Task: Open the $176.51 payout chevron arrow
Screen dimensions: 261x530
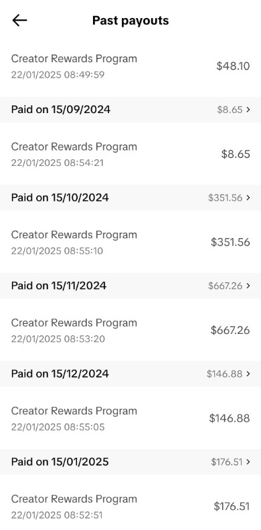Action: 248,462
